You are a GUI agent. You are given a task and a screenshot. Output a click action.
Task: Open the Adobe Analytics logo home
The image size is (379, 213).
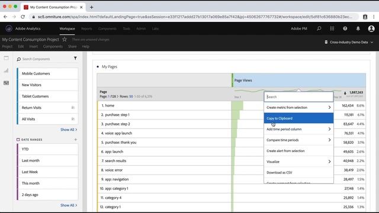[9, 28]
